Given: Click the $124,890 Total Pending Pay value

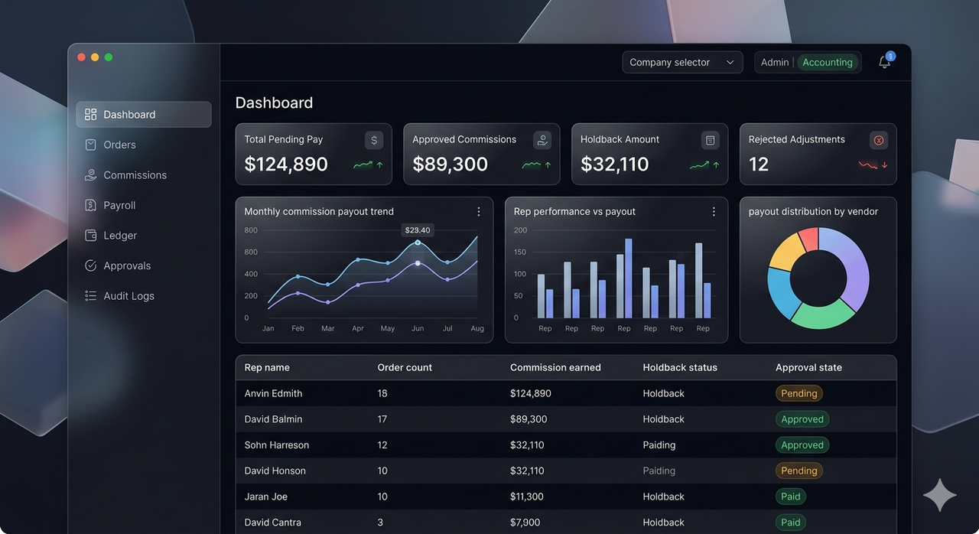Looking at the screenshot, I should coord(286,164).
